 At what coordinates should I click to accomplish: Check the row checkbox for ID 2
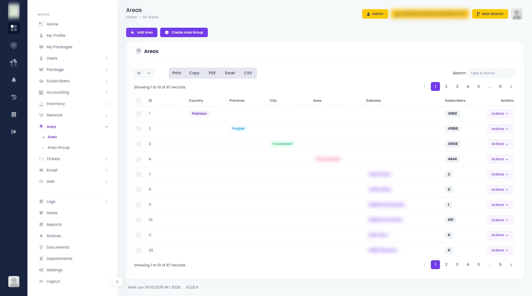(139, 129)
